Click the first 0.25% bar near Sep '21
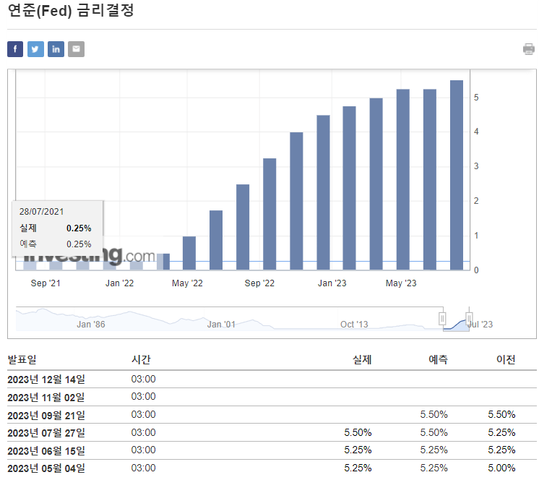Viewport: 539px width, 480px height. click(x=30, y=265)
